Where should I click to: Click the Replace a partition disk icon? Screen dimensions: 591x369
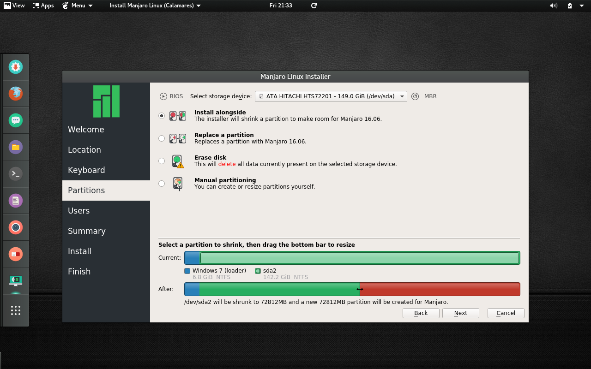(178, 138)
